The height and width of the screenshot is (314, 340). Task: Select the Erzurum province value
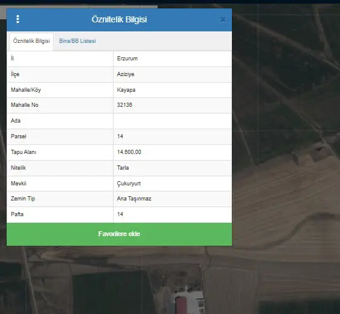(127, 59)
